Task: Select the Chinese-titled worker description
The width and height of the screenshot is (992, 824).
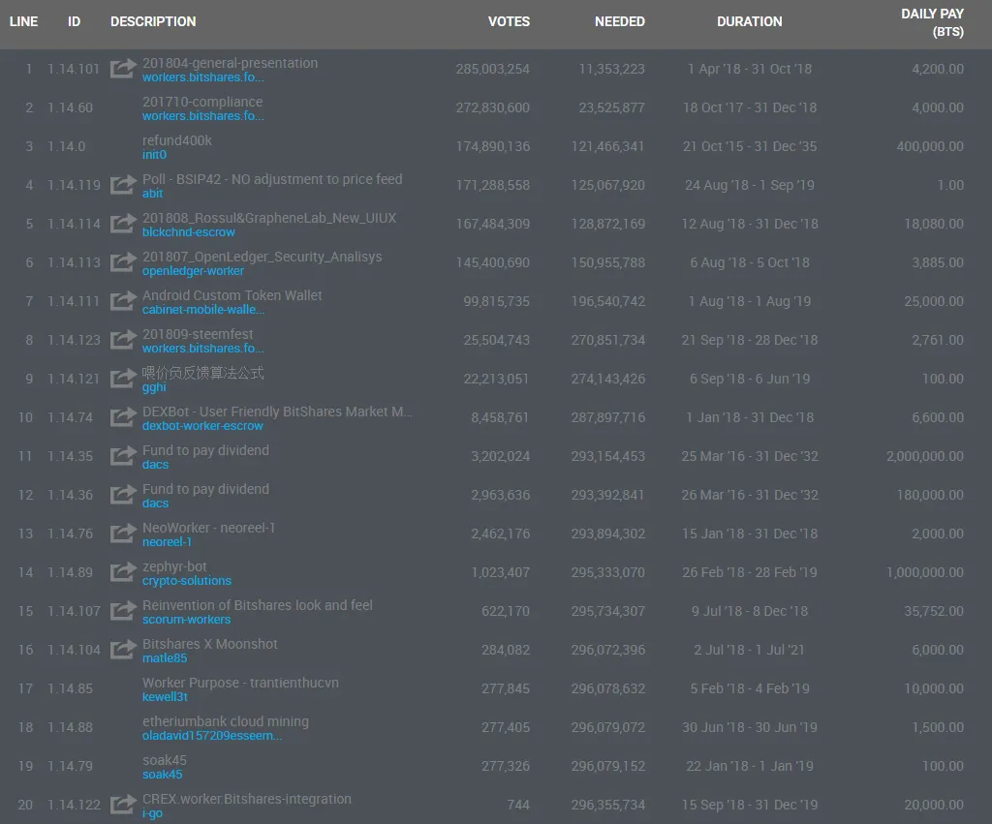Action: [x=203, y=373]
